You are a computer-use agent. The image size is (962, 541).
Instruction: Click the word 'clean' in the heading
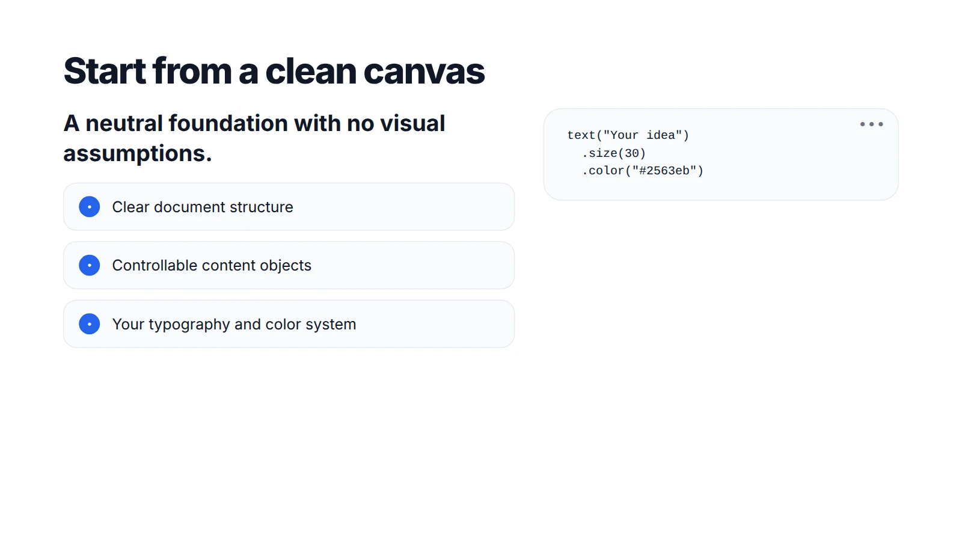311,71
